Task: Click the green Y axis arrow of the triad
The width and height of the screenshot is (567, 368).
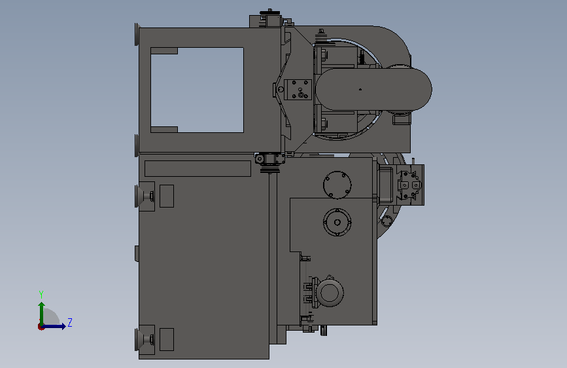Action: click(x=41, y=313)
